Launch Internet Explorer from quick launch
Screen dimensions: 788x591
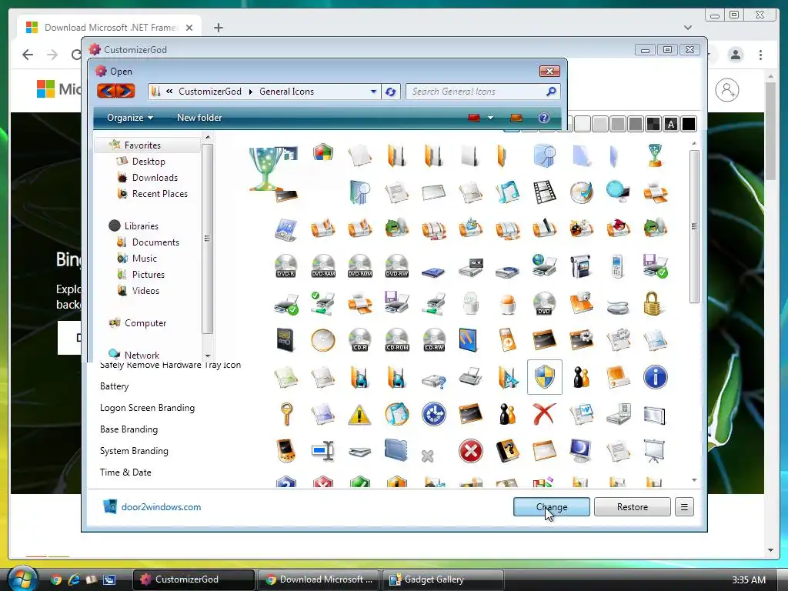tap(74, 579)
